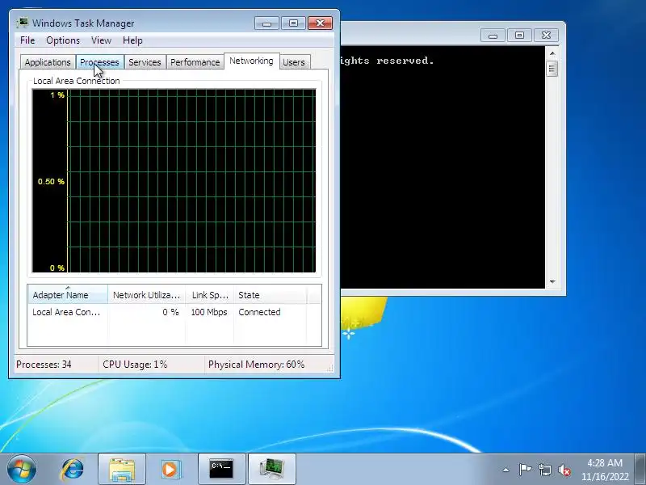This screenshot has height=485, width=646.
Task: Select the Local Area Con... adapter row
Action: tap(174, 312)
